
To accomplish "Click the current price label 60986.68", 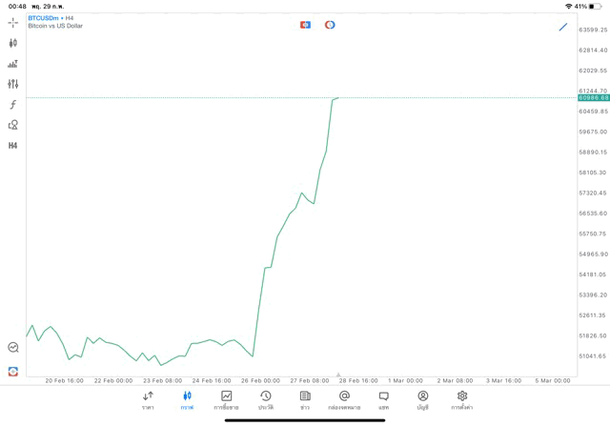I will pos(593,98).
